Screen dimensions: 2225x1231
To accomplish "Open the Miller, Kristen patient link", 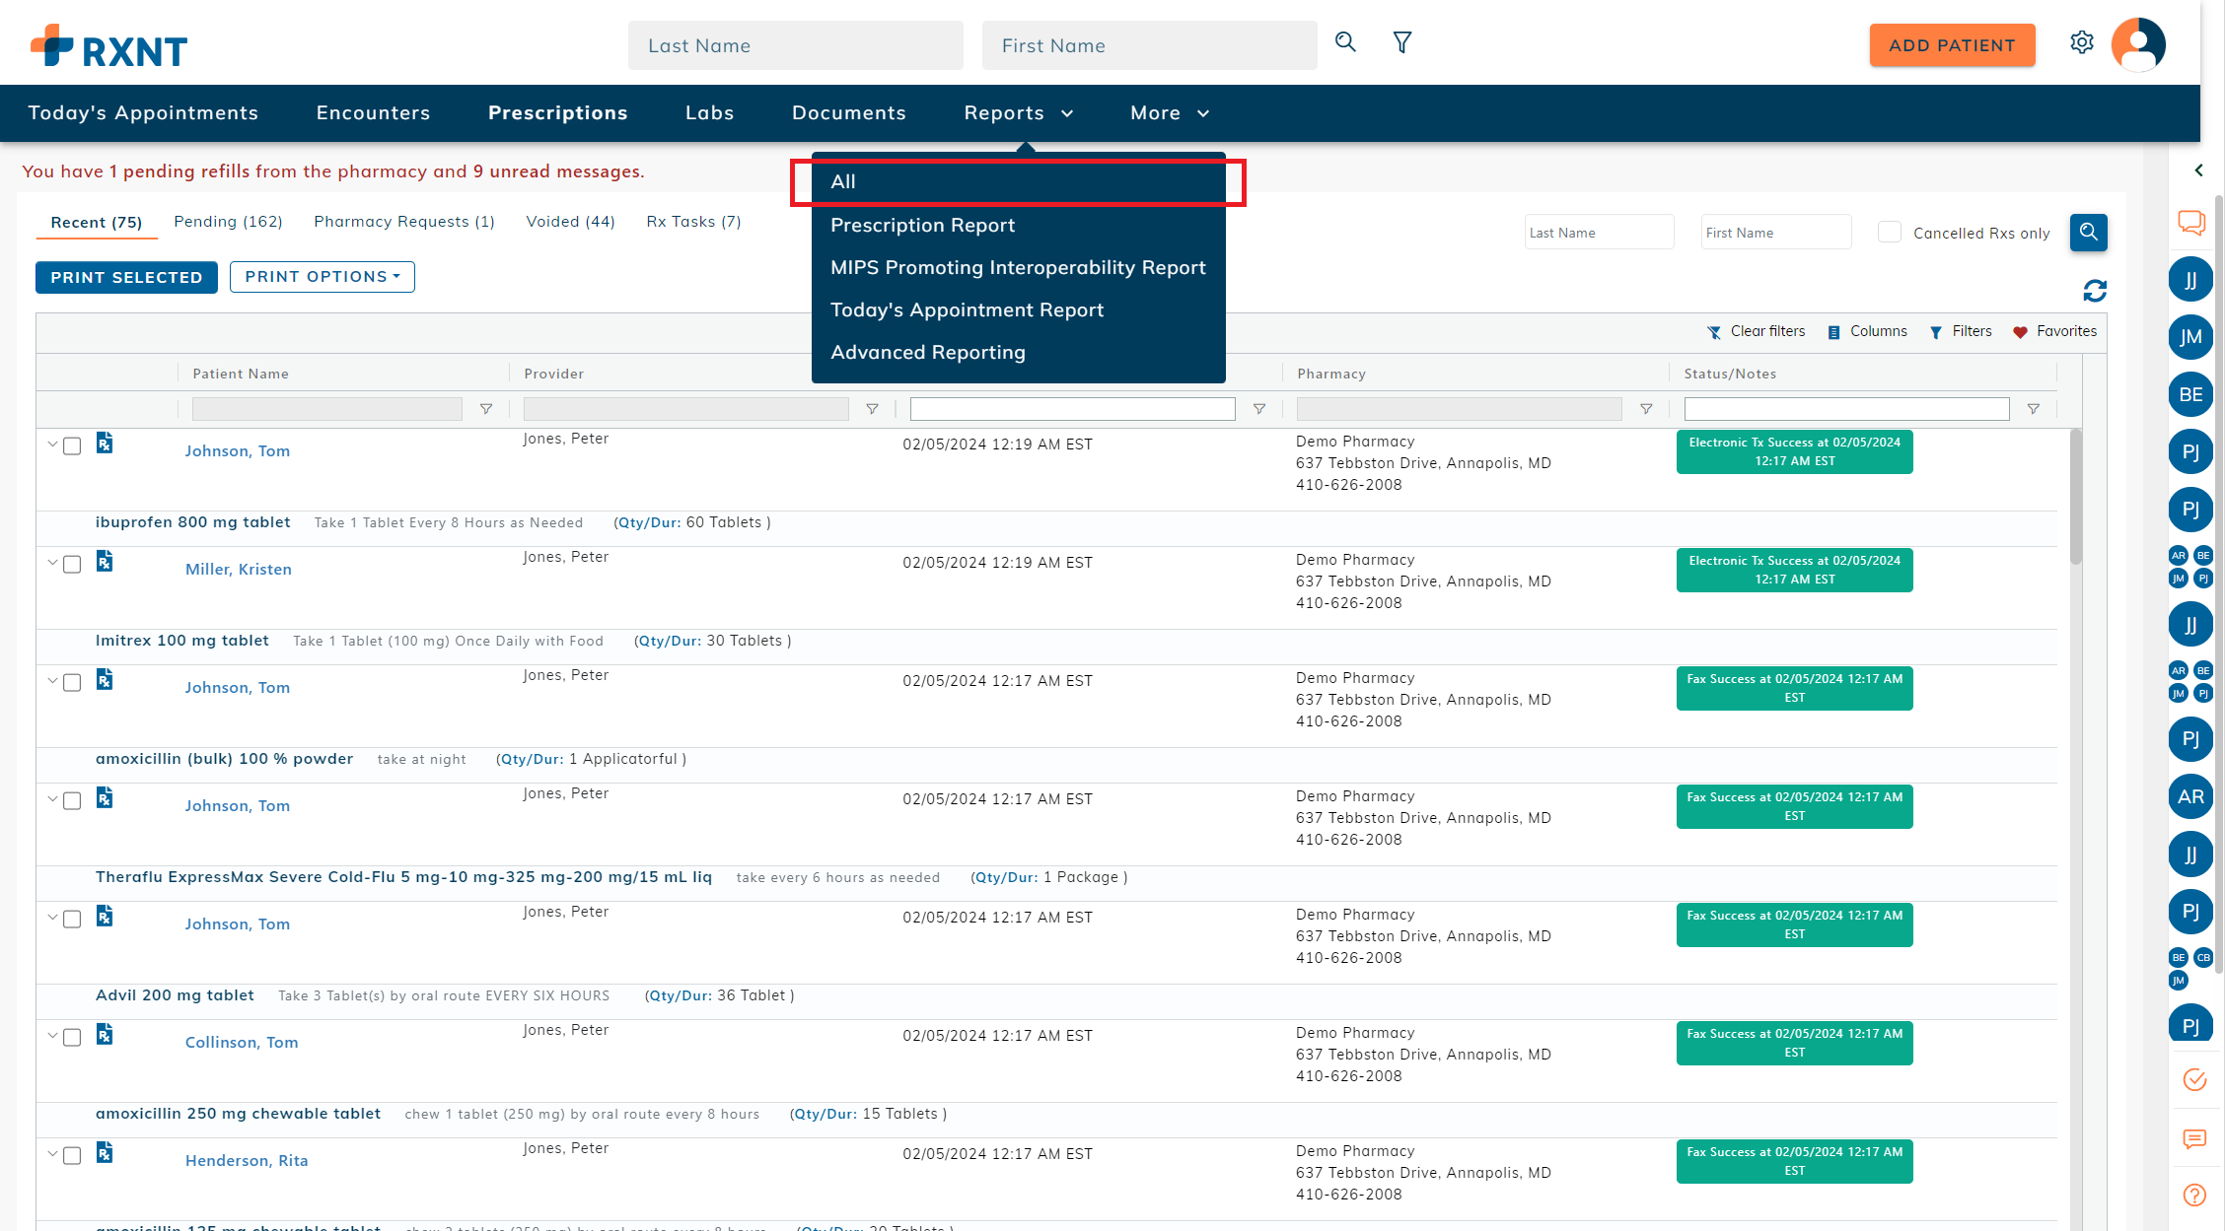I will tap(238, 570).
